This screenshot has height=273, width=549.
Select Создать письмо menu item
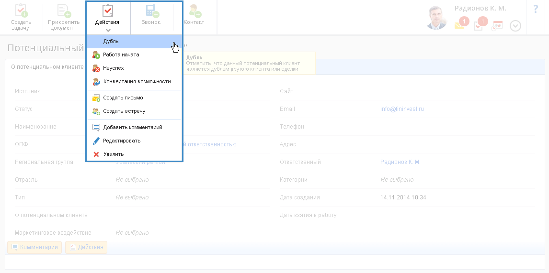pos(134,98)
